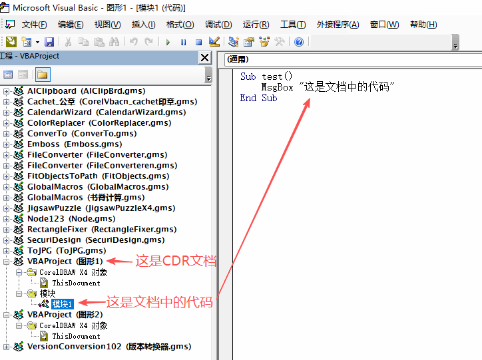Screen dimensions: 482x360
Task: Select ThisDocument under VBAProject (图形2)
Action: point(75,336)
